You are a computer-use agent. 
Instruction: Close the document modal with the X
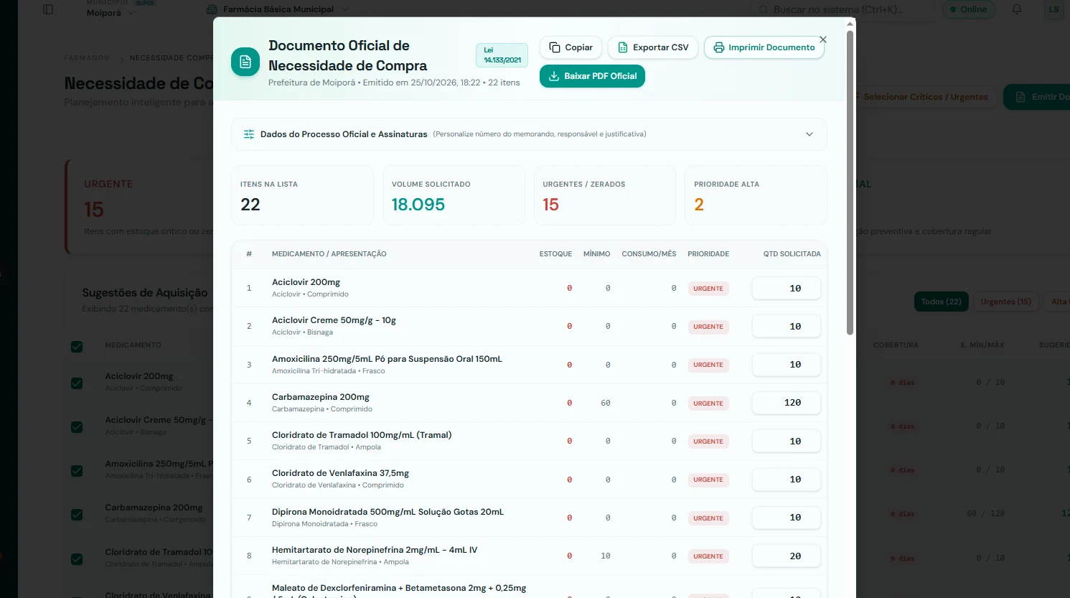tap(823, 39)
